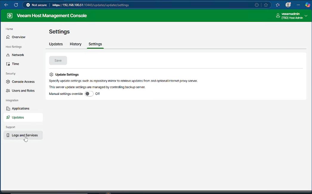Image resolution: width=312 pixels, height=194 pixels.
Task: Click the Time clock icon in sidebar
Action: [x=8, y=64]
